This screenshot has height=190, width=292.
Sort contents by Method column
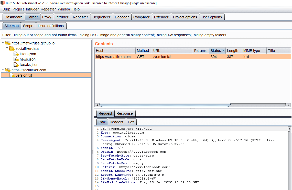pos(144,51)
